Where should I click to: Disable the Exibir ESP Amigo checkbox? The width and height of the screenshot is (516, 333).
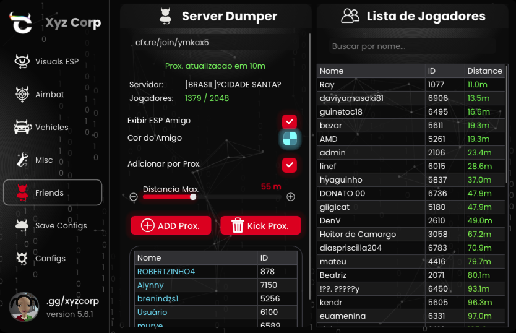[290, 121]
